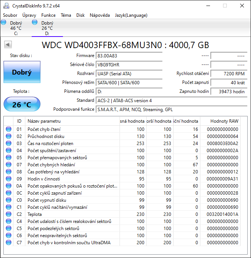Click the SATA/600 transfer mode field

point(129,82)
